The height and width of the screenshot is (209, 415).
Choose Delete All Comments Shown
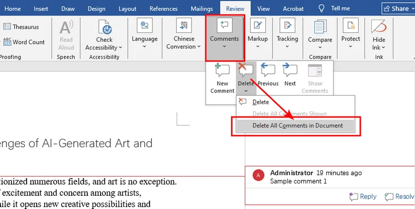click(295, 114)
